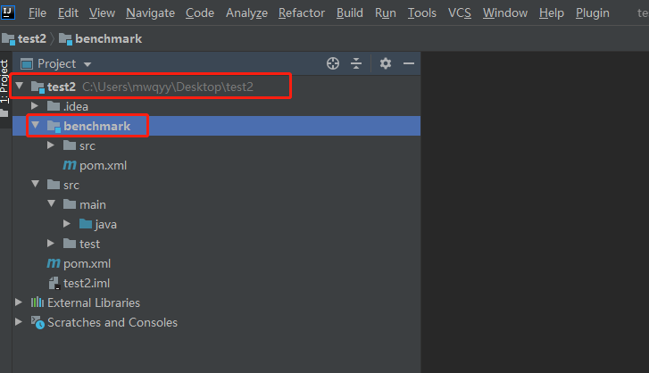Open the Code menu
Viewport: 649px width, 373px height.
tap(199, 12)
